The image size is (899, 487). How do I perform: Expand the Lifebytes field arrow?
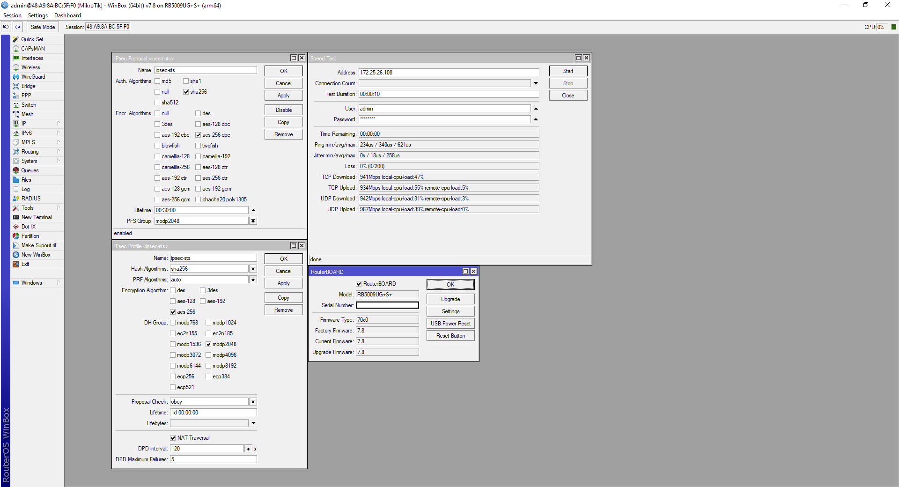coord(253,423)
